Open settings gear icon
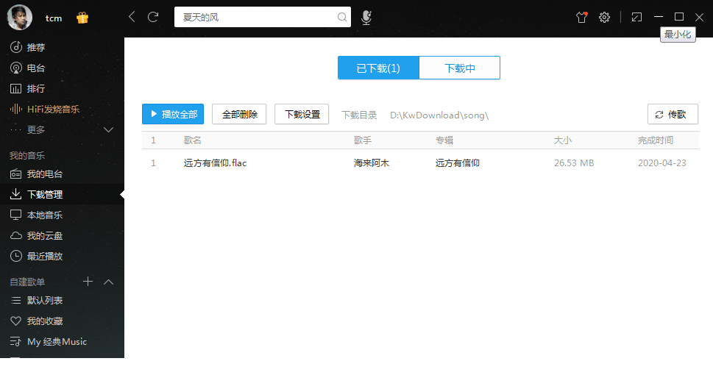Screen dimensions: 713x375 [x=604, y=17]
